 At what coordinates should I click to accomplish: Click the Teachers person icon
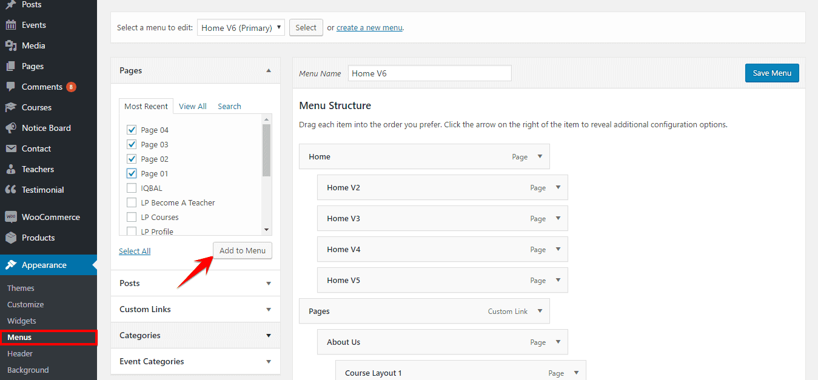pos(10,169)
